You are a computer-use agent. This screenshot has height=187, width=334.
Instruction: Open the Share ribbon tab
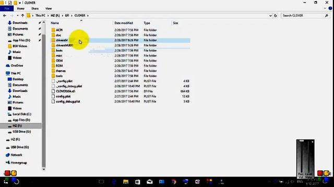(35, 8)
